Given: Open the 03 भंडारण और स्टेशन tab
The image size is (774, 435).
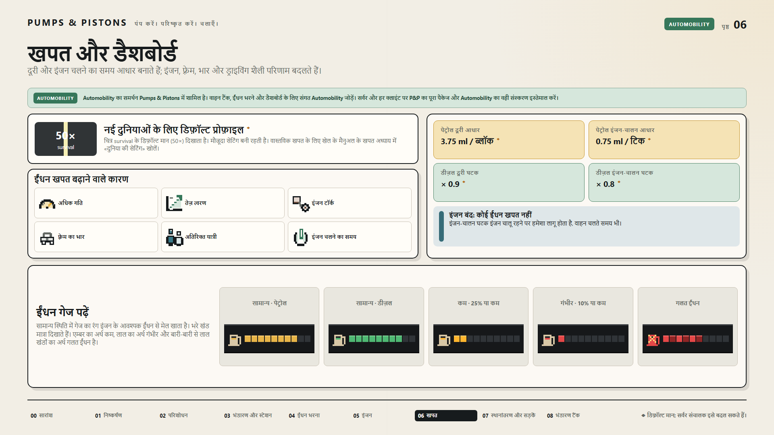Looking at the screenshot, I should coord(248,415).
